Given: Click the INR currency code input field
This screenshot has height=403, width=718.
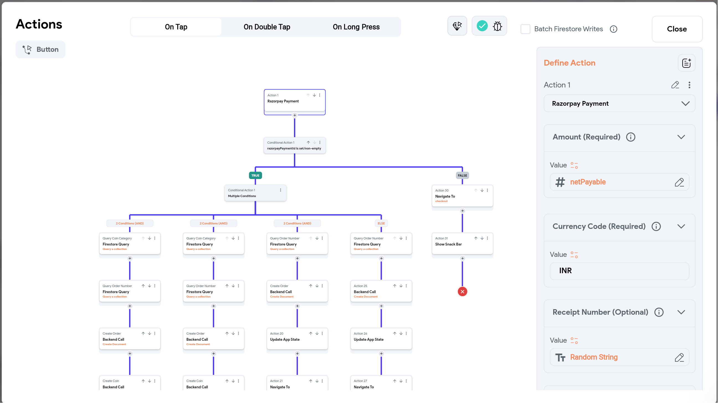Looking at the screenshot, I should (619, 271).
